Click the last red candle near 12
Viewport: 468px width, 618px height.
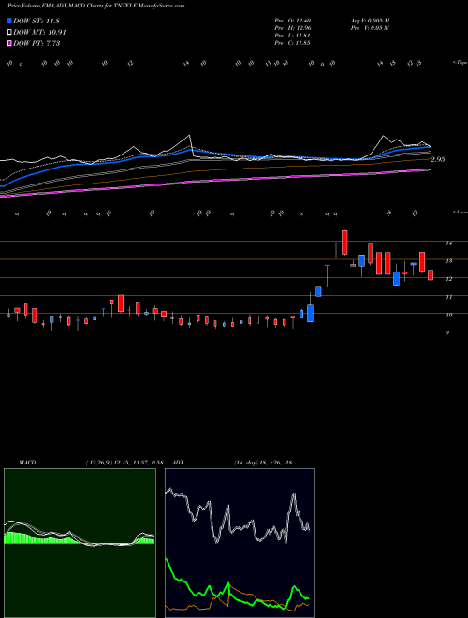click(x=431, y=275)
